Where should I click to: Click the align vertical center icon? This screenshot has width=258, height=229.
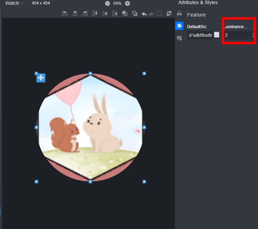[105, 13]
